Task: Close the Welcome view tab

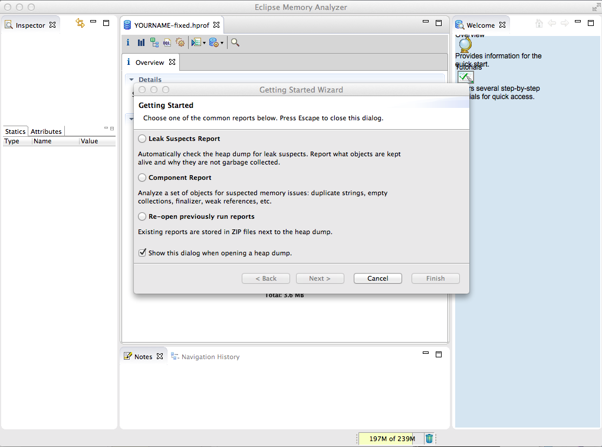Action: pos(502,25)
